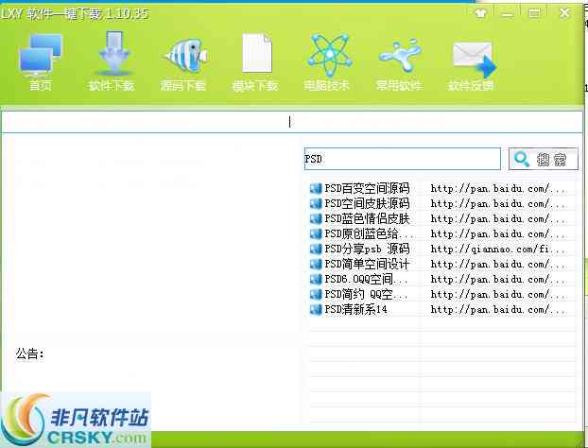Viewport: 588px width, 448px height.
Task: Select the PSD蓝色情侣皮肤 row
Action: 441,218
